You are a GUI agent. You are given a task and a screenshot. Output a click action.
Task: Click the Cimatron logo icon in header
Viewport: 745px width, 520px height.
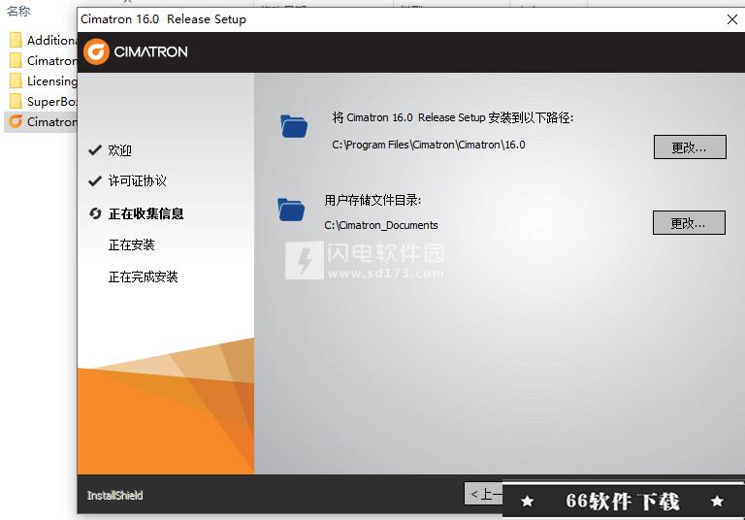[96, 51]
